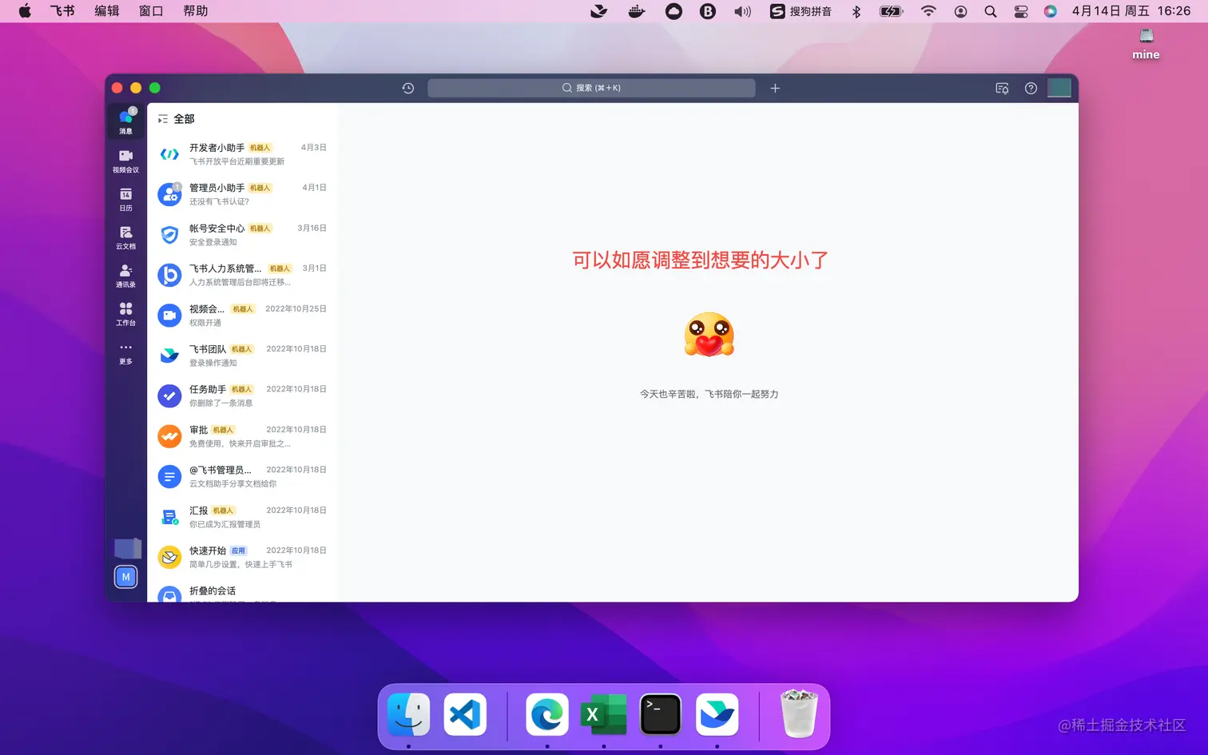The image size is (1208, 755).
Task: Show 更多 options in the sidebar
Action: [125, 352]
